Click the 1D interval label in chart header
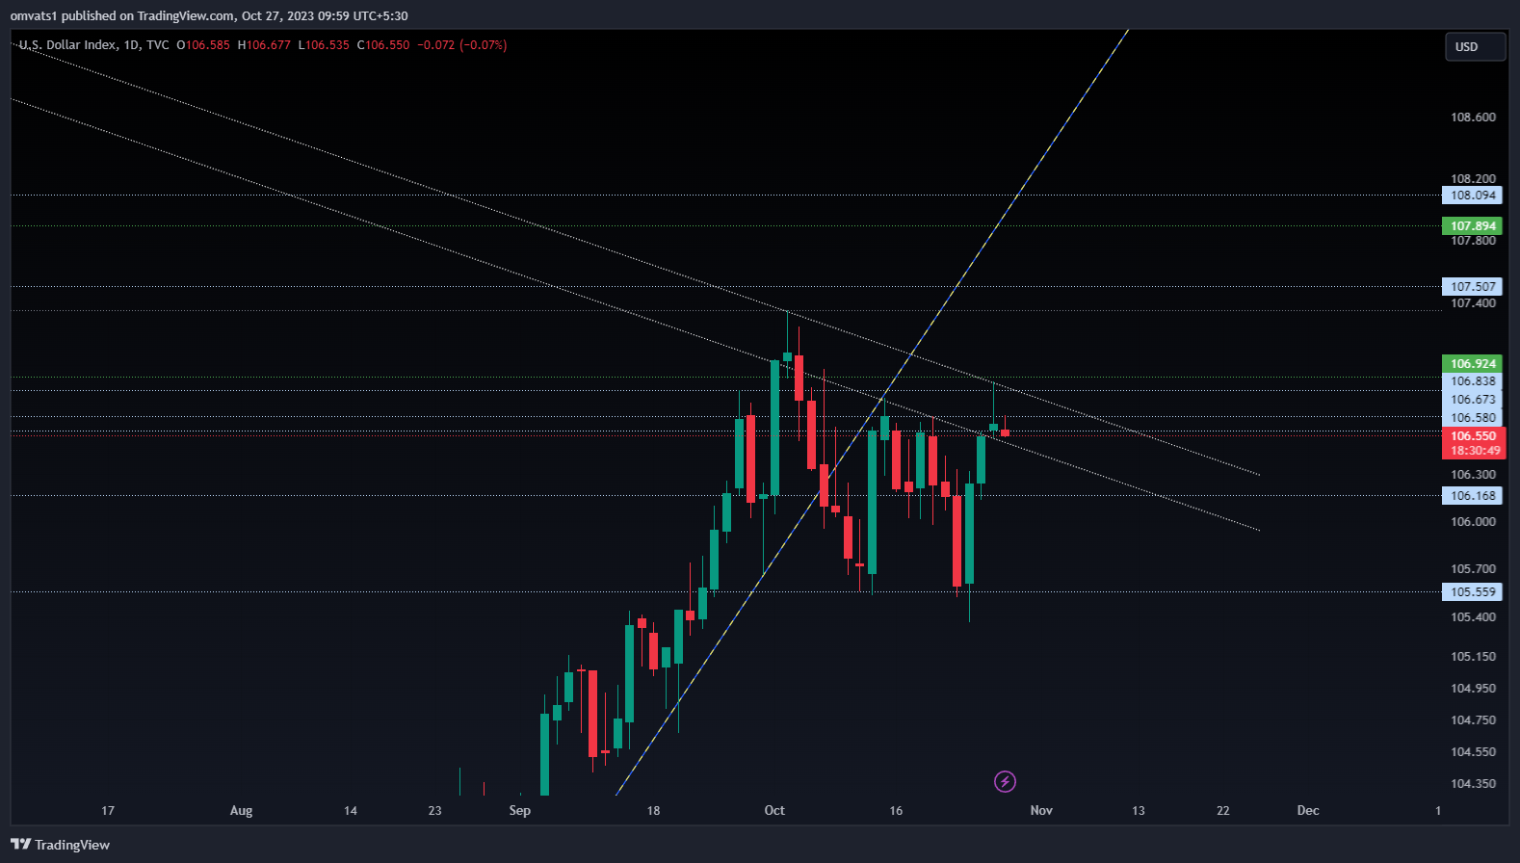This screenshot has height=863, width=1520. click(131, 45)
